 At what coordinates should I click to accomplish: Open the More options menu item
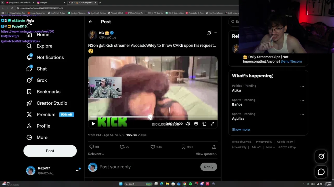[x=37, y=137]
